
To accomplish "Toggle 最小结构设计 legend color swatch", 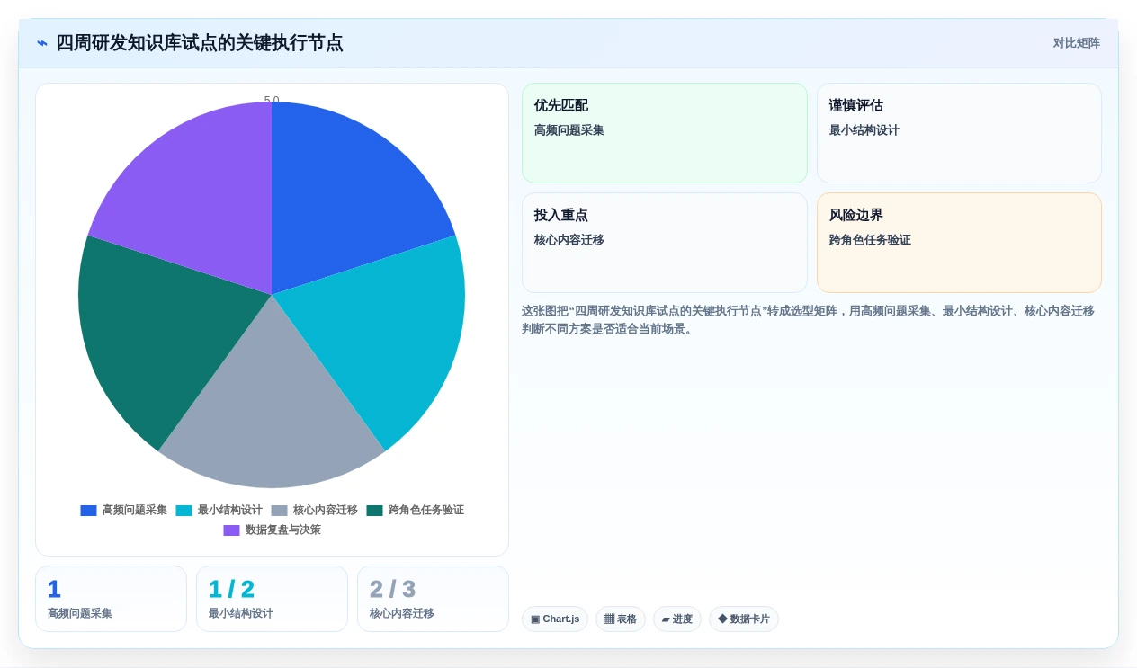I will tap(184, 511).
